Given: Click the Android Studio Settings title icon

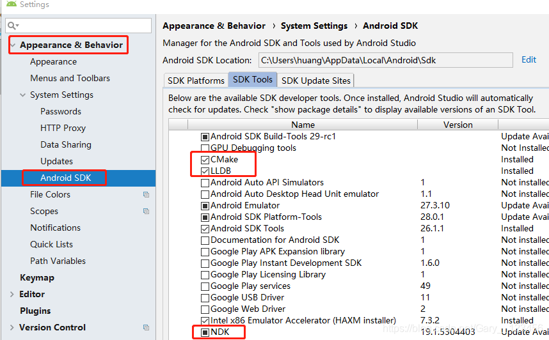Looking at the screenshot, I should 12,4.
